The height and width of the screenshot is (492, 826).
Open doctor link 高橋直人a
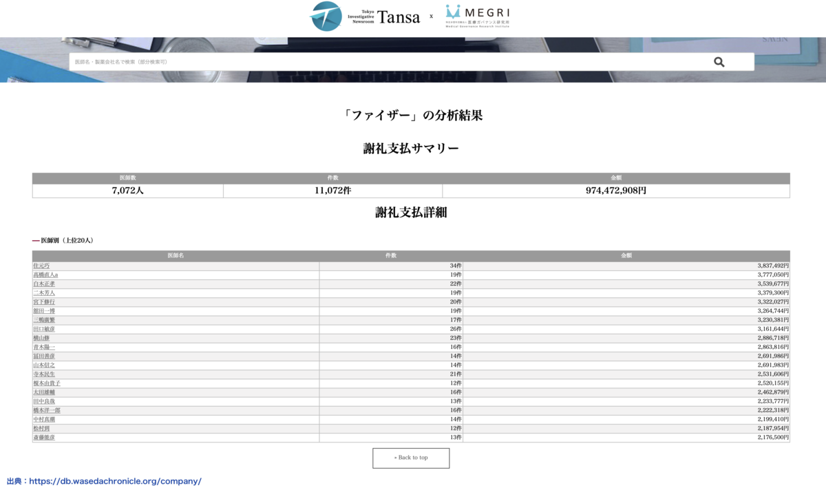click(x=45, y=275)
